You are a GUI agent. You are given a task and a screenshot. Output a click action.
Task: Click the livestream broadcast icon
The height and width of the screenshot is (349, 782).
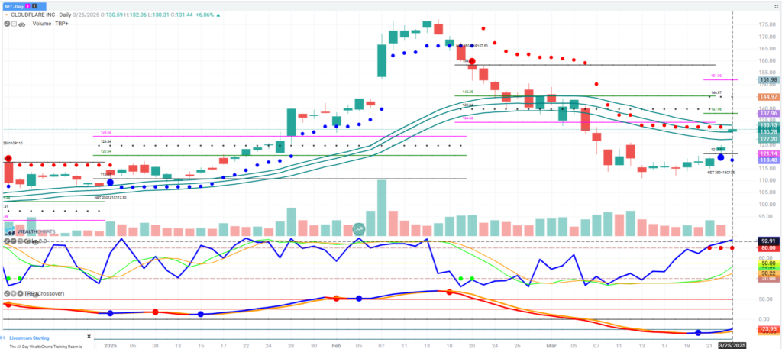[4, 338]
